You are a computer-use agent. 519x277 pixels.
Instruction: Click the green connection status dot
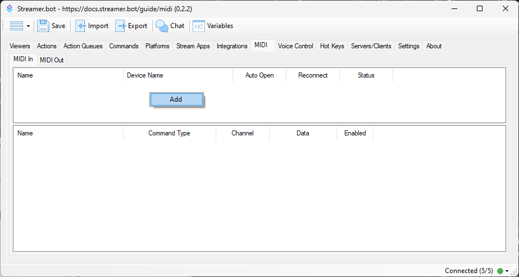[500, 271]
